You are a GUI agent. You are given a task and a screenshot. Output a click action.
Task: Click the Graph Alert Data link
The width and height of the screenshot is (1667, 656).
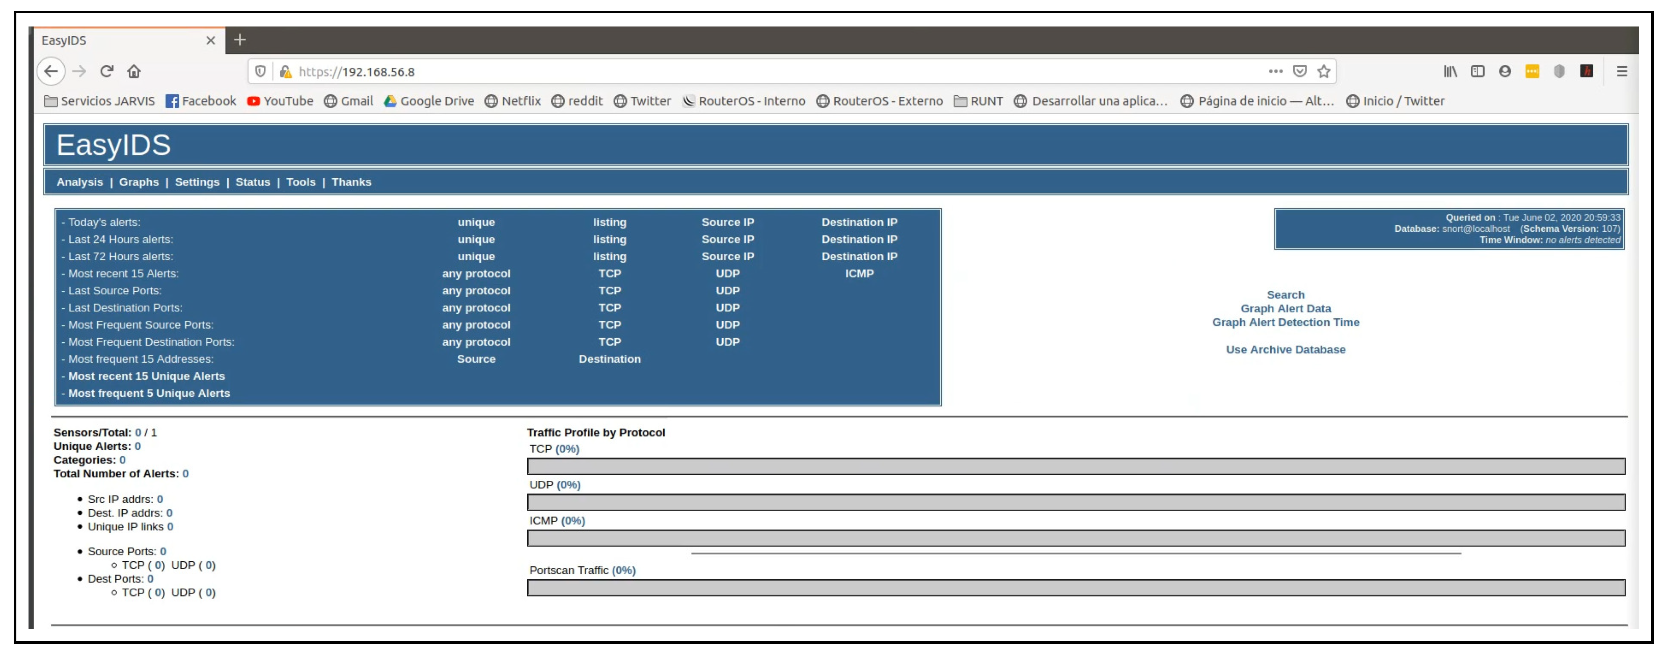click(x=1285, y=309)
